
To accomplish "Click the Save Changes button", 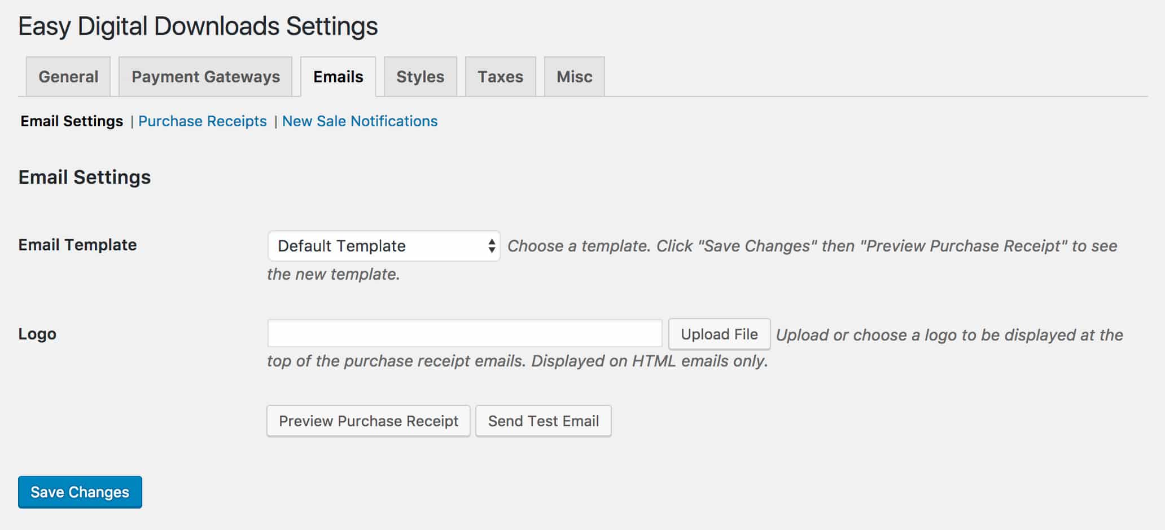I will click(80, 492).
